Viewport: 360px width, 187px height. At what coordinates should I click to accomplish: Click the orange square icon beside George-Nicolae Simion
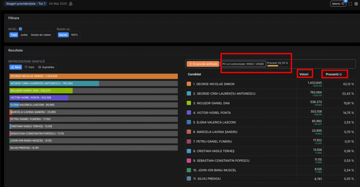coord(189,84)
